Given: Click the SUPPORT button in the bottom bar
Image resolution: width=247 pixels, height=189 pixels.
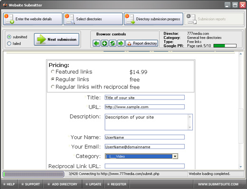Looking at the screenshot, I should [x=30, y=184].
